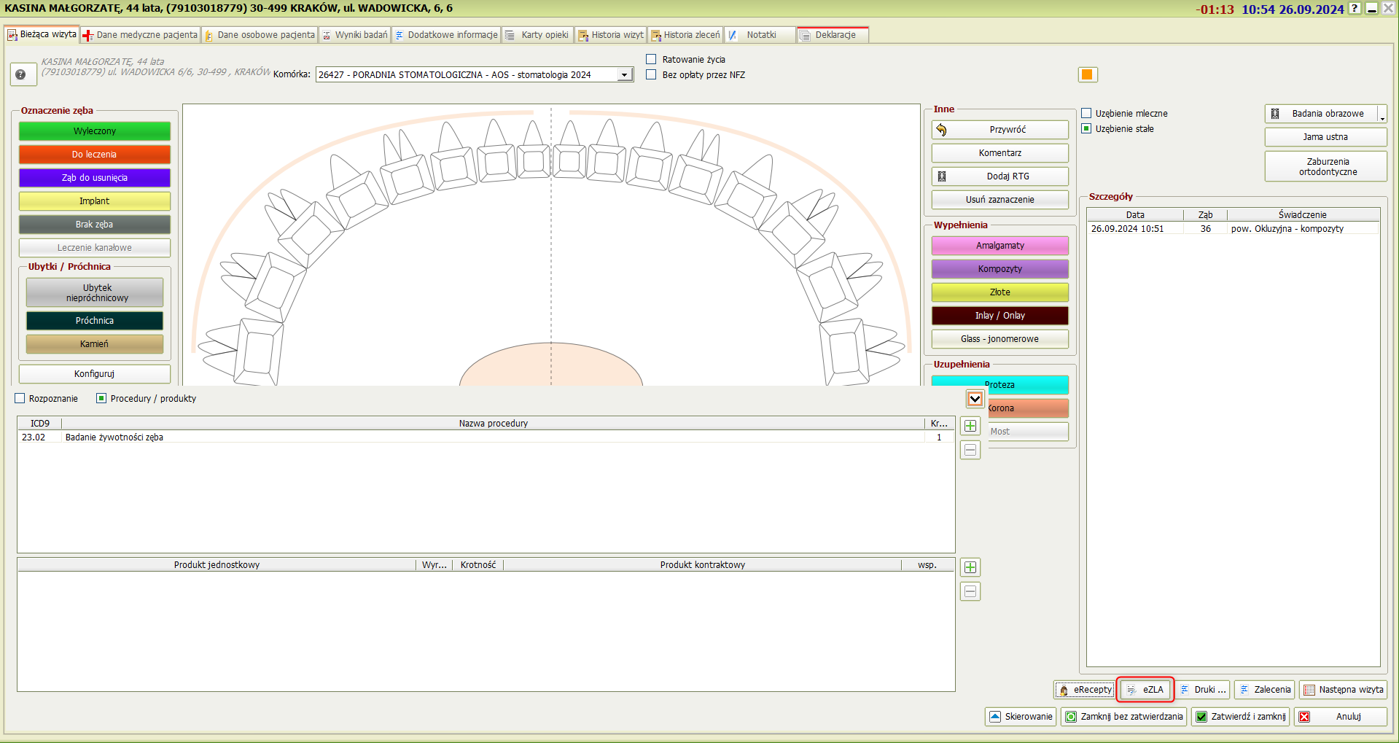The width and height of the screenshot is (1399, 743).
Task: Collapse the panel with the down chevron button
Action: click(x=975, y=399)
